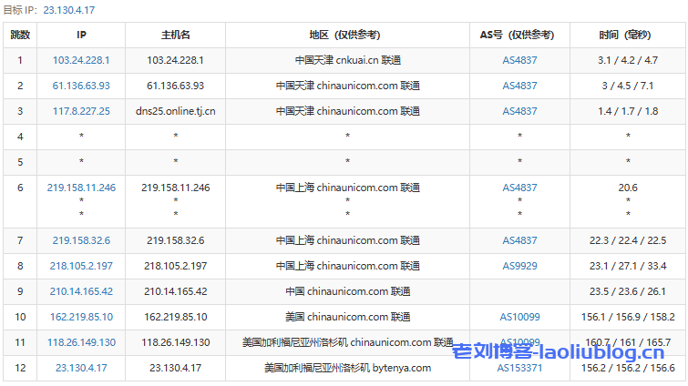Image resolution: width=688 pixels, height=386 pixels.
Task: Select the blue 219.158.32.6 link in hop 7
Action: [x=81, y=240]
